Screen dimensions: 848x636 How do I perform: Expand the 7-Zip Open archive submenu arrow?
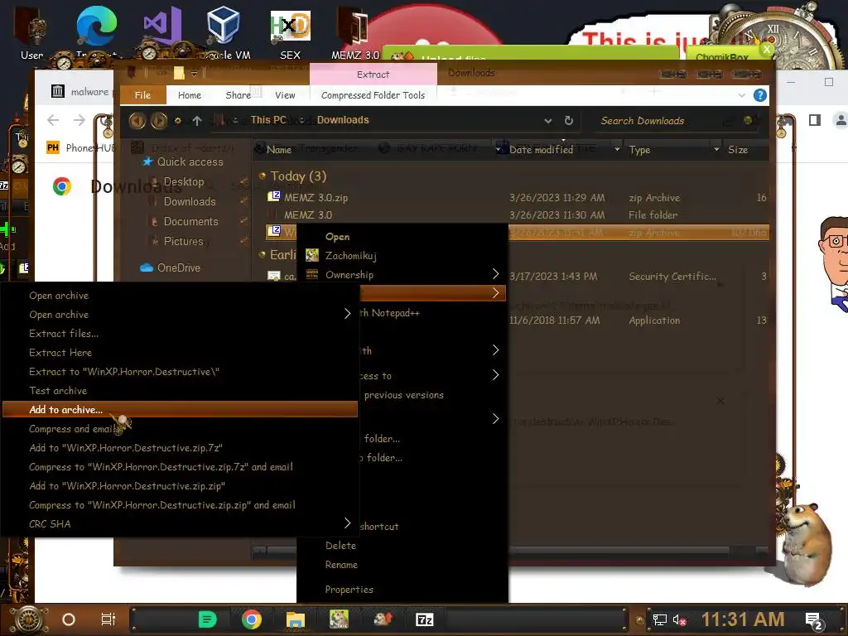tap(347, 314)
